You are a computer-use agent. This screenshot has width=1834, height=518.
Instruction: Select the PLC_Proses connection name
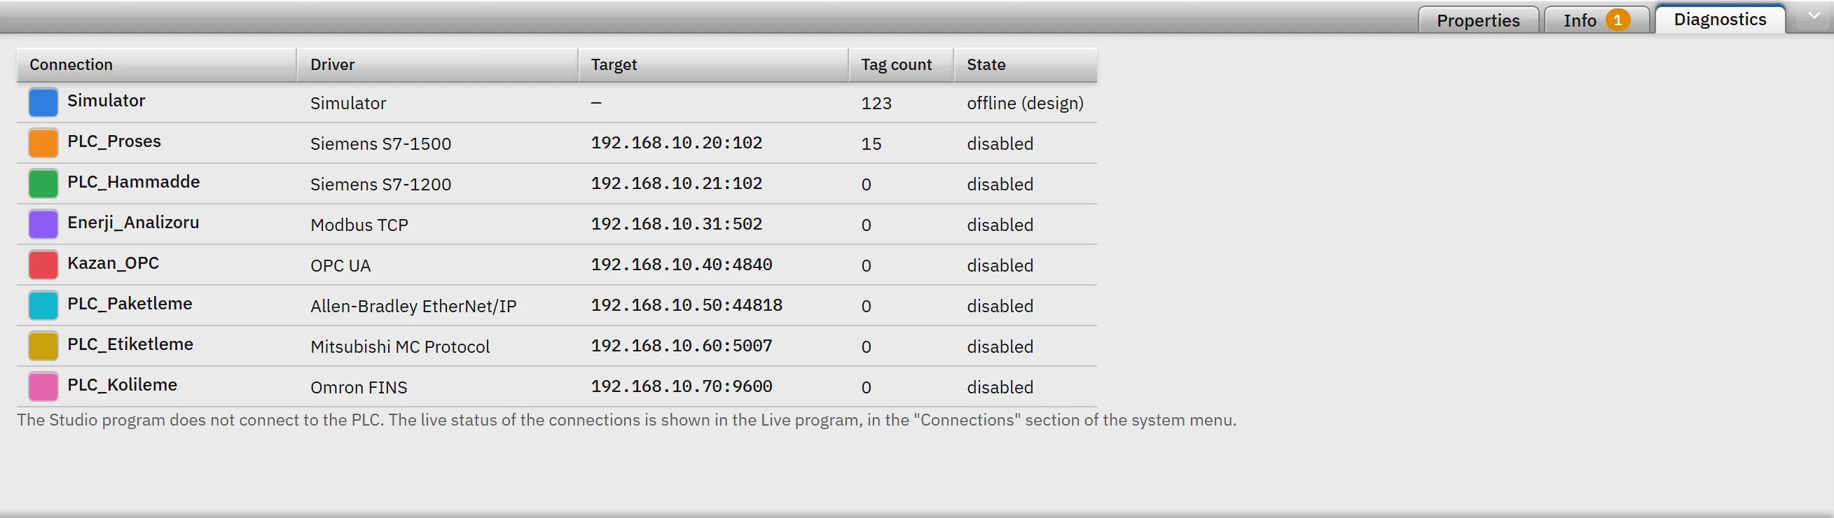tap(114, 141)
